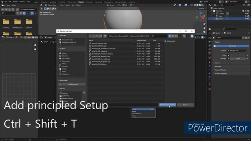This screenshot has height=141, width=251.
Task: Select the local disk C: volume
Action: click(x=67, y=40)
